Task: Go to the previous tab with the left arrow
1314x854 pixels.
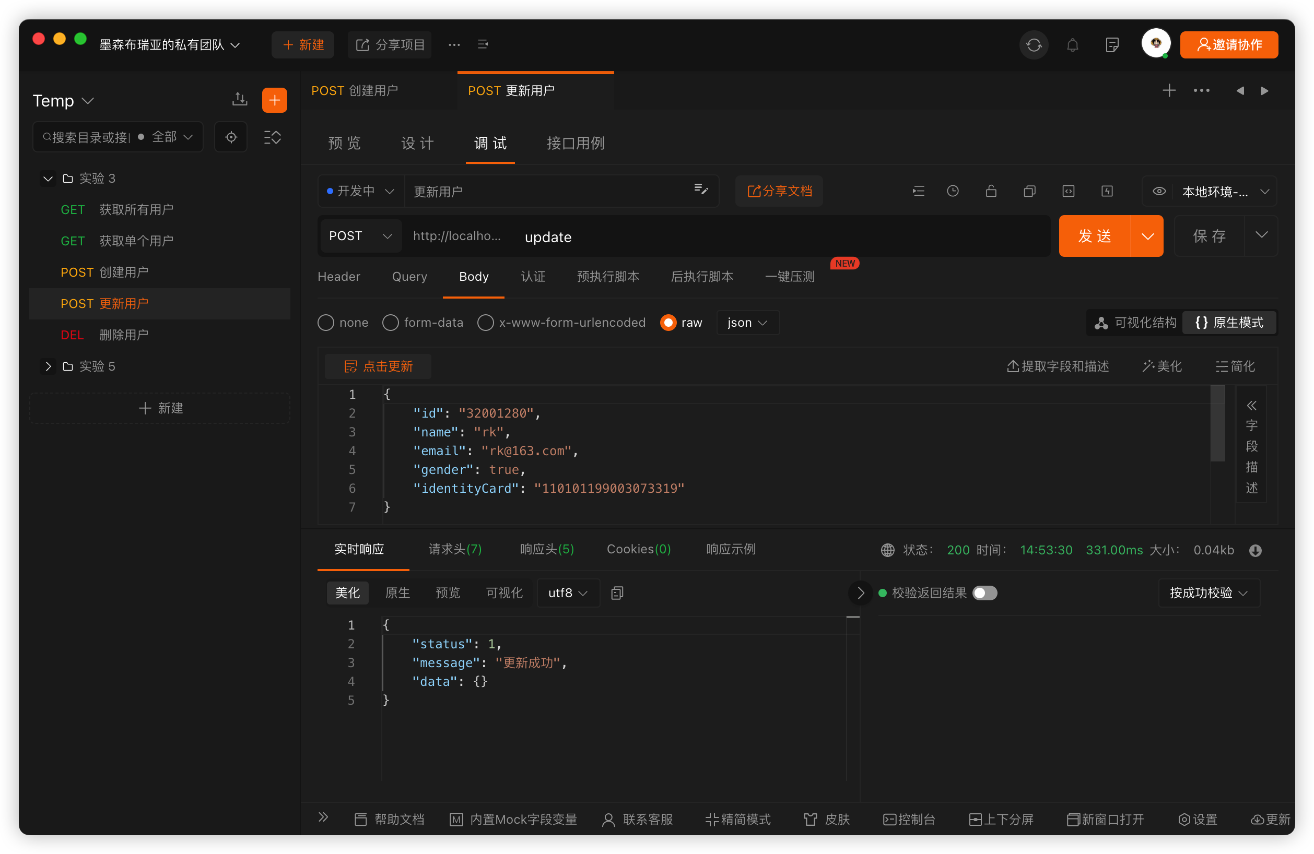Action: pos(1240,90)
